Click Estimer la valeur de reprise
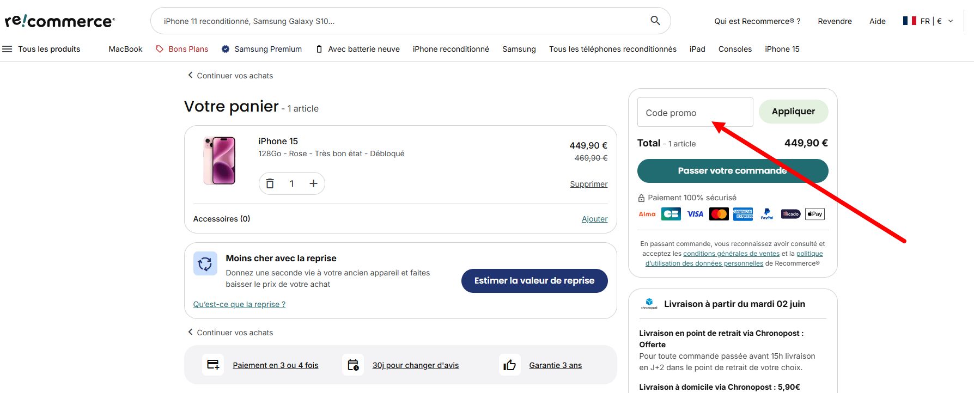974x393 pixels. point(534,281)
